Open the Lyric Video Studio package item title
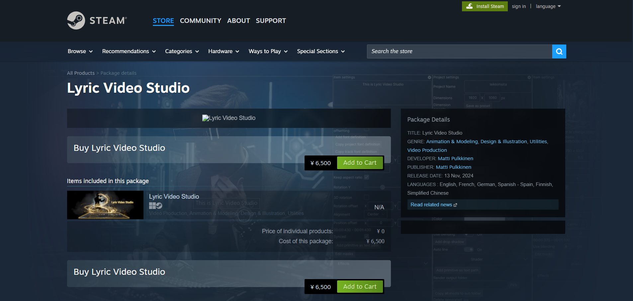The image size is (633, 301). tap(174, 197)
